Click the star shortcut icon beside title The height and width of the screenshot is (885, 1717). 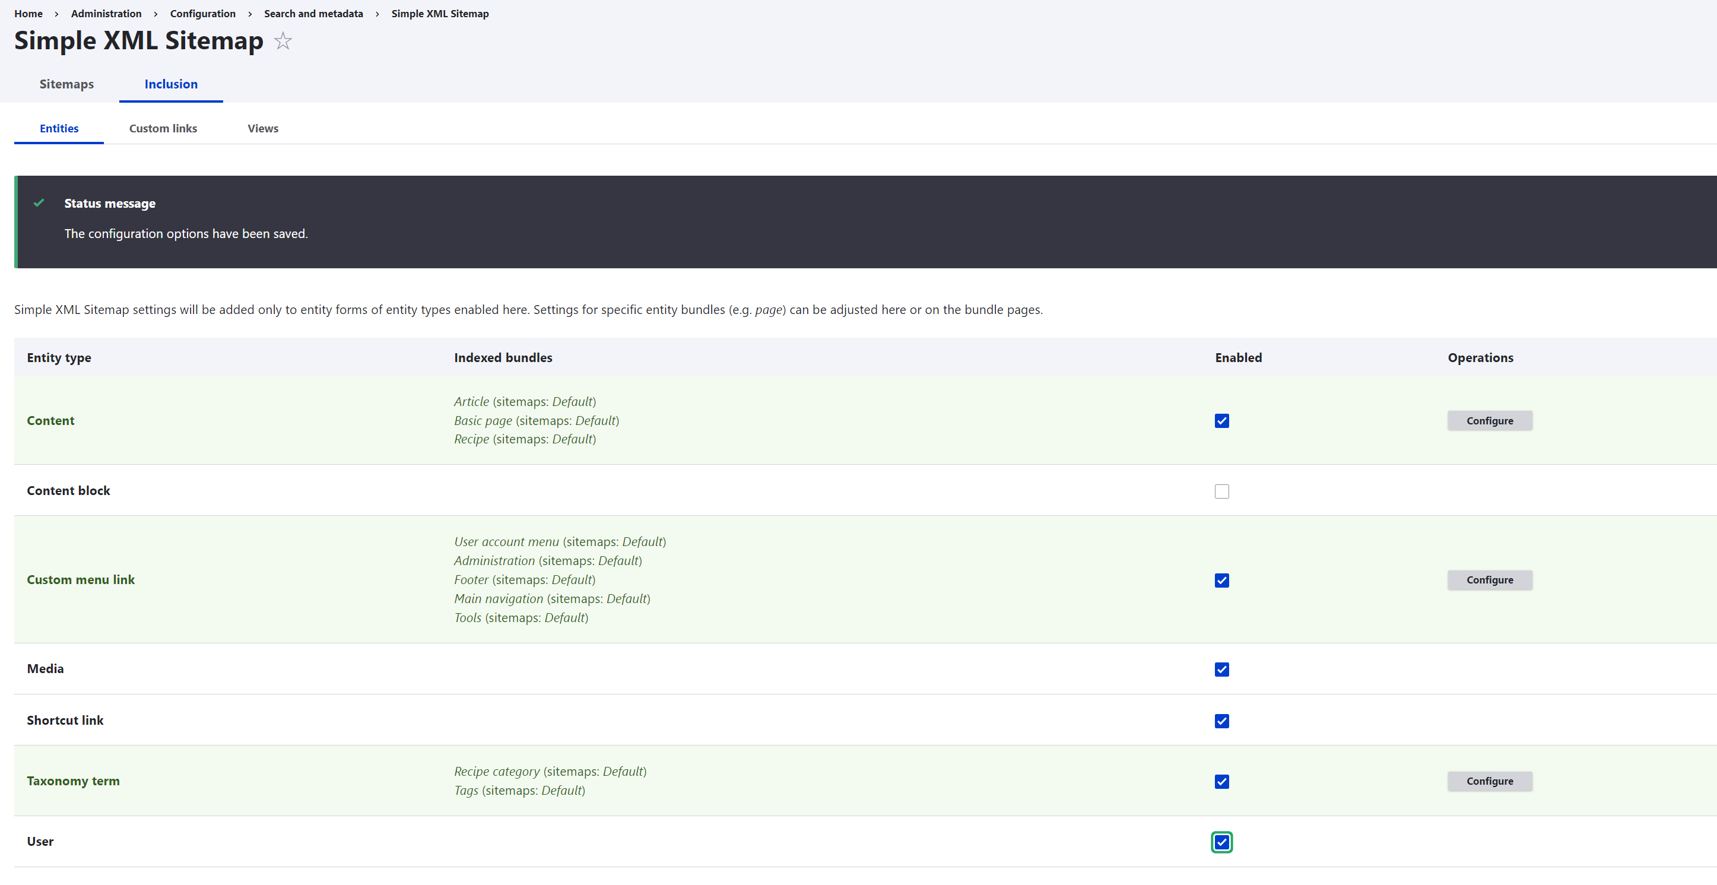[x=283, y=42]
